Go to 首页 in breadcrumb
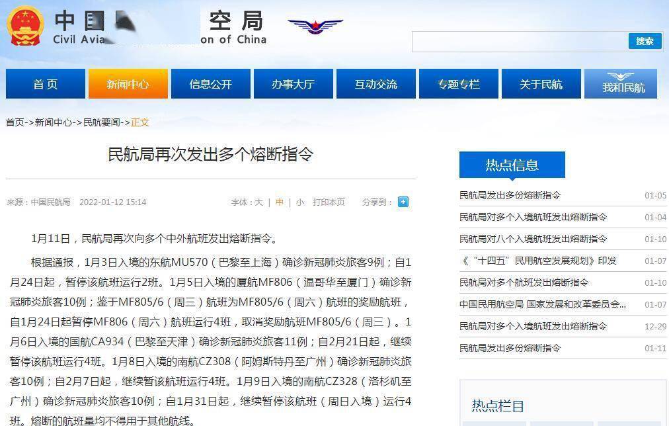 (15, 122)
